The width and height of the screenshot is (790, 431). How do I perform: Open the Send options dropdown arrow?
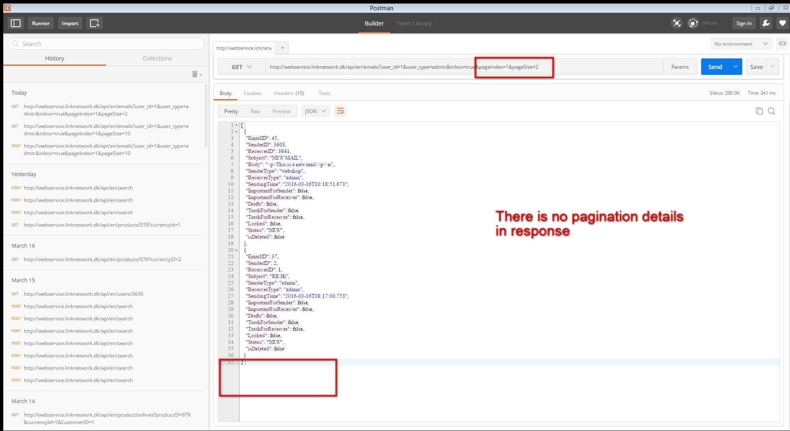coord(736,67)
